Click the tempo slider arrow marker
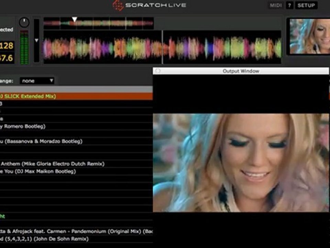 click(36, 40)
